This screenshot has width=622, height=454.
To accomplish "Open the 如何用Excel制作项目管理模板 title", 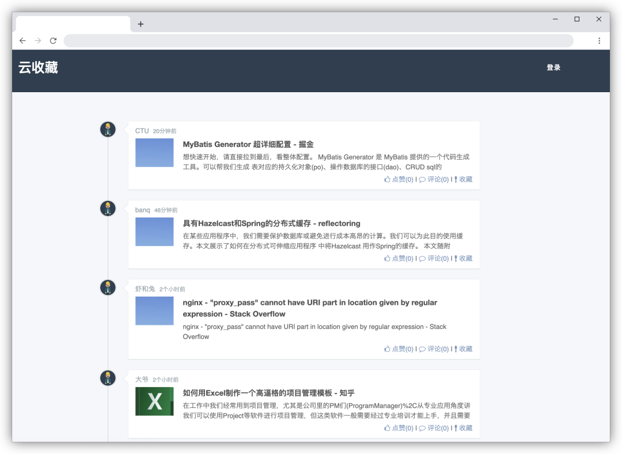I will pos(268,394).
